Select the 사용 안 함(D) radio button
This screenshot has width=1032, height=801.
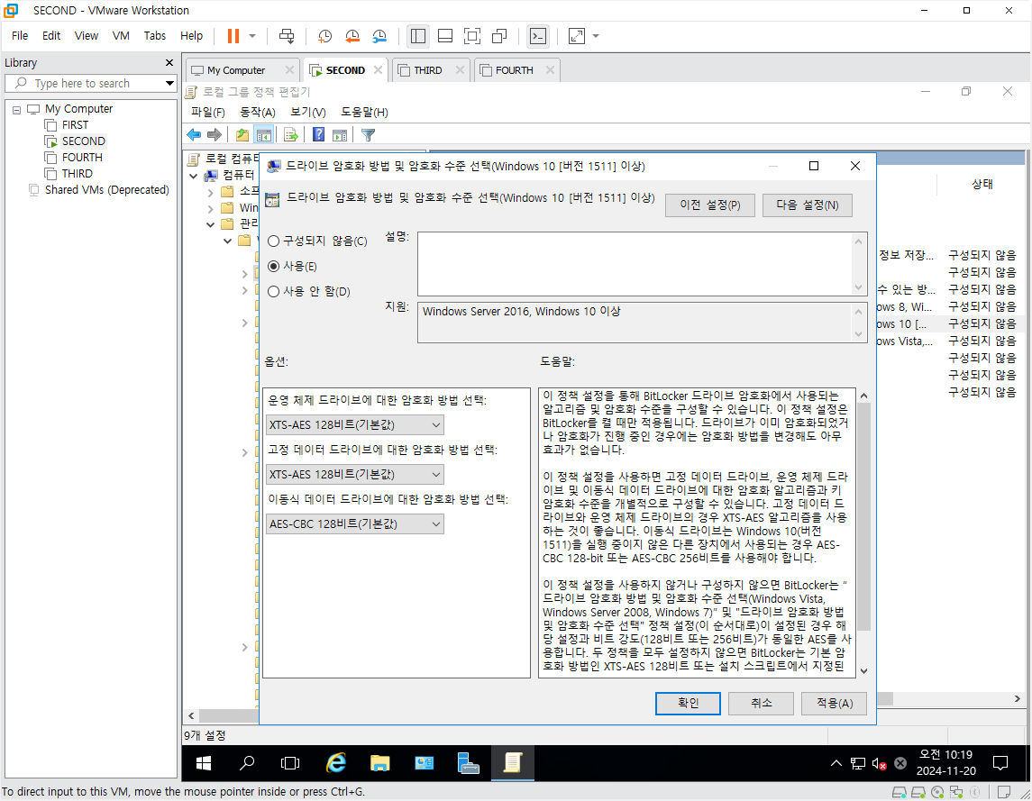(274, 292)
